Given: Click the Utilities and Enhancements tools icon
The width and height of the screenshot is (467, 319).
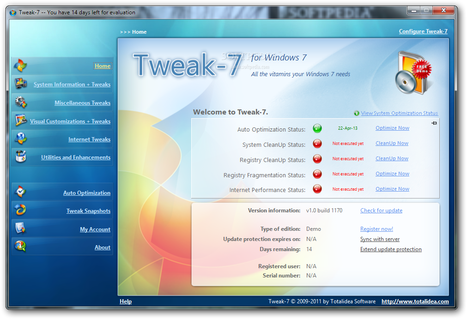Looking at the screenshot, I should (x=21, y=156).
